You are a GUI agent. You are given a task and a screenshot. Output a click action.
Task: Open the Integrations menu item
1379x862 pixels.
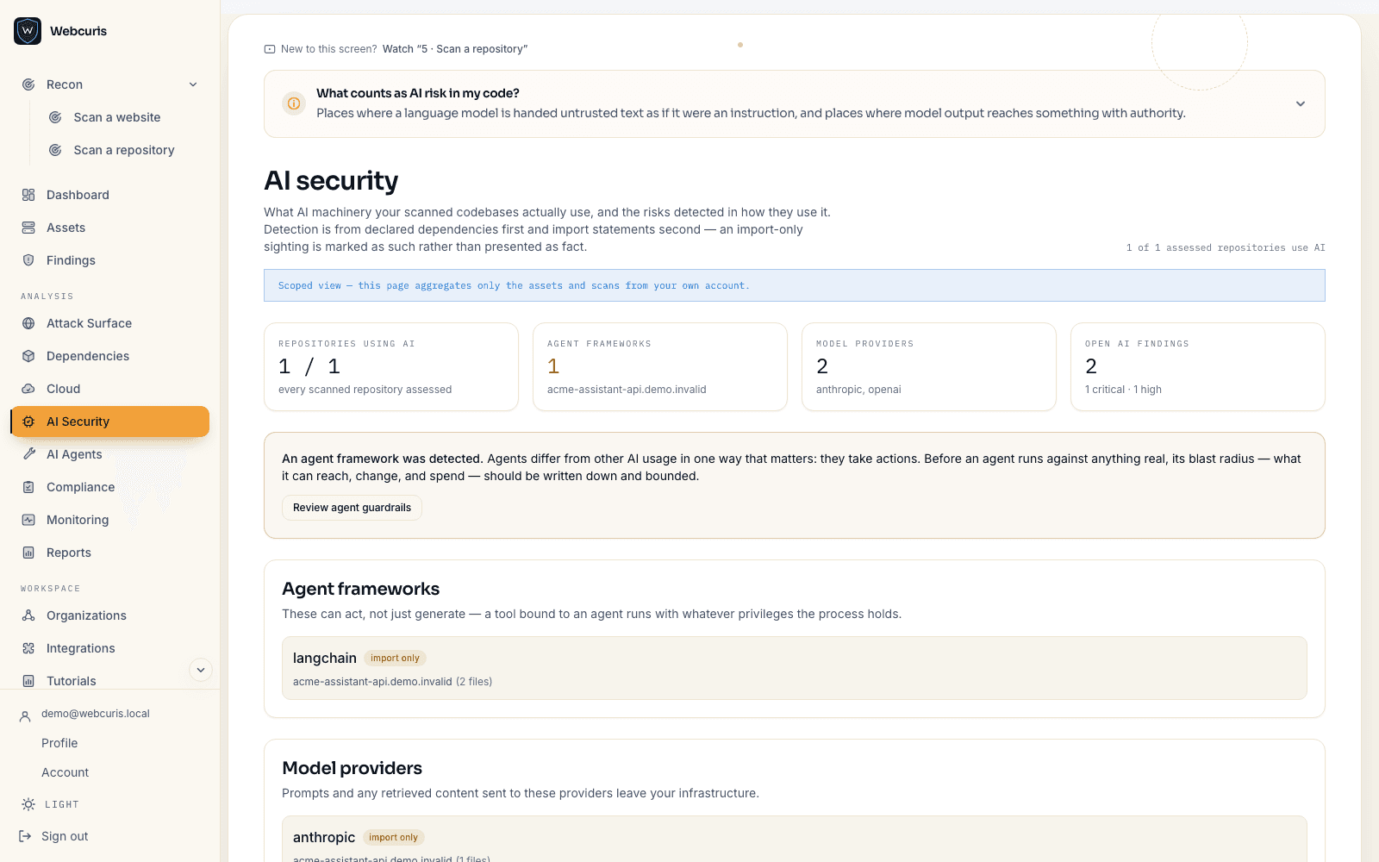110,648
